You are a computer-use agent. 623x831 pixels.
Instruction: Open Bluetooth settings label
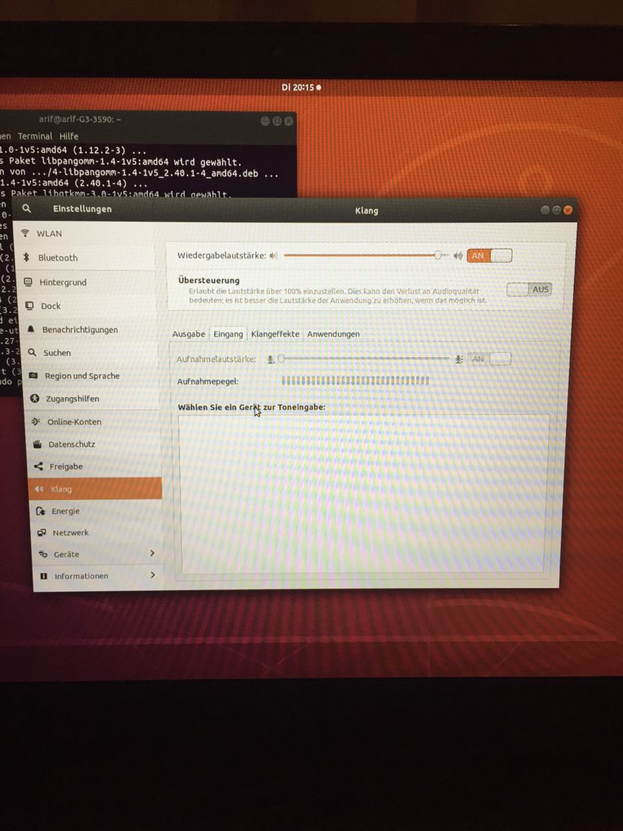(58, 258)
